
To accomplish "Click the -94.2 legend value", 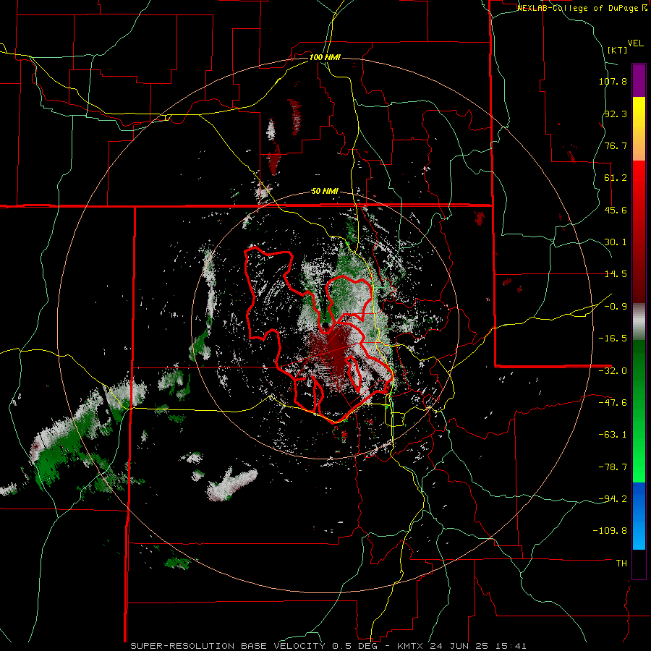I will [x=613, y=498].
